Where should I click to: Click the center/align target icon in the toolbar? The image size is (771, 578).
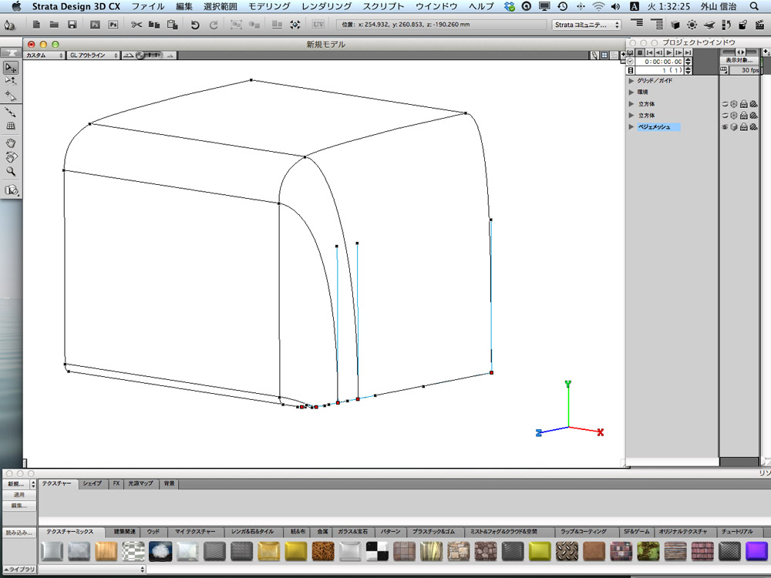click(295, 24)
